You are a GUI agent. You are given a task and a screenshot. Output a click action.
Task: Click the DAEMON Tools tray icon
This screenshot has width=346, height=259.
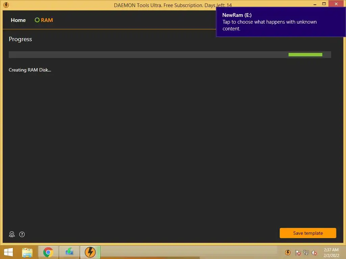288,252
